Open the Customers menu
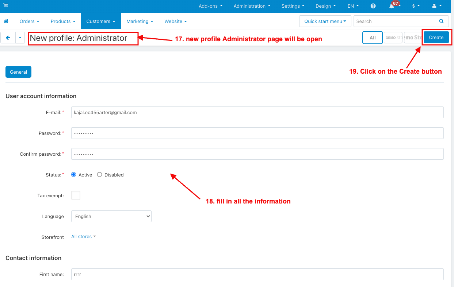Screen dimensions: 454x287 tap(101, 21)
